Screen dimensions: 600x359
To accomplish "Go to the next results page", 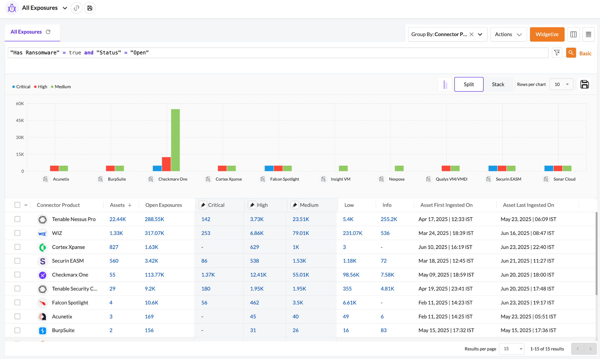I will [x=590, y=349].
